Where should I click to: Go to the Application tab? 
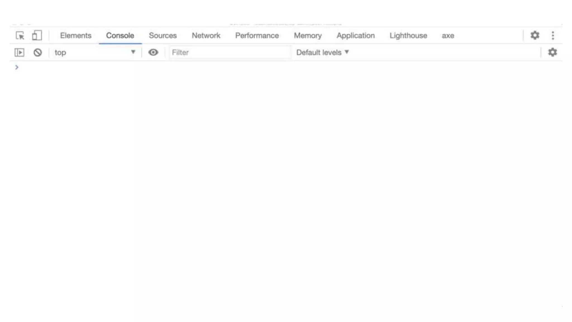pyautogui.click(x=355, y=35)
